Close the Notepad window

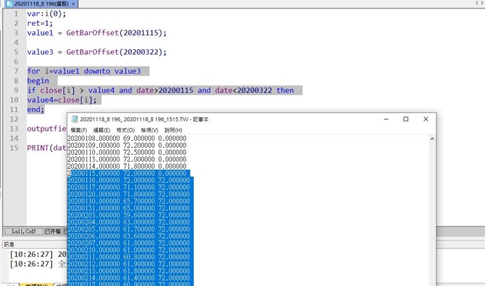point(426,120)
